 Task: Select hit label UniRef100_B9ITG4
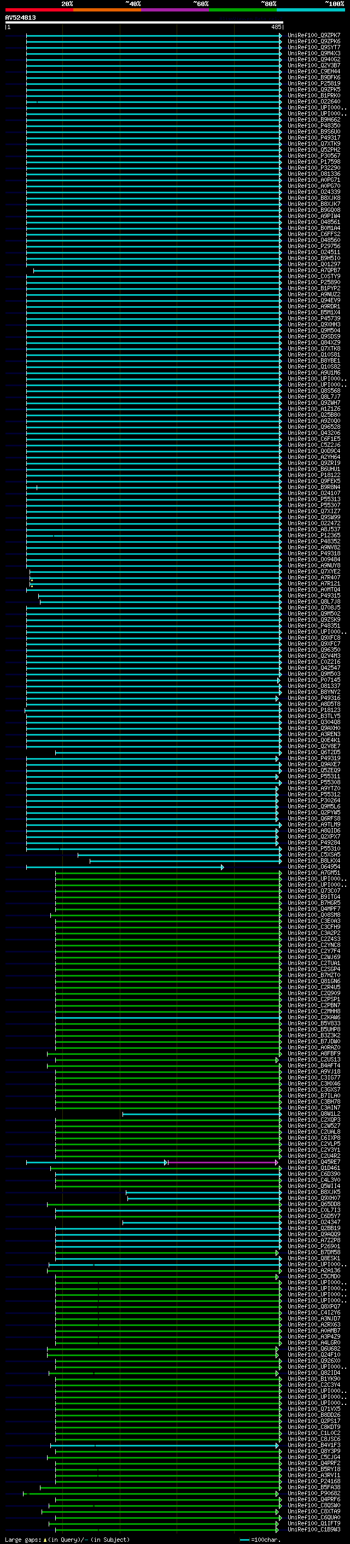314,897
